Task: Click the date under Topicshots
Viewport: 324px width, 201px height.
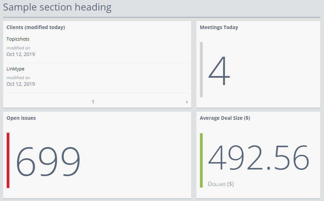Action: (21, 54)
